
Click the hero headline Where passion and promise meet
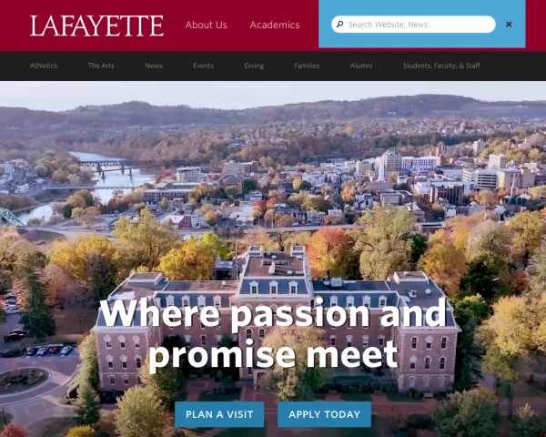coord(273,334)
